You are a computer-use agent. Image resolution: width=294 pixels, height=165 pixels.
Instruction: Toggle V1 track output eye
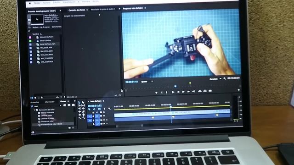104,116
